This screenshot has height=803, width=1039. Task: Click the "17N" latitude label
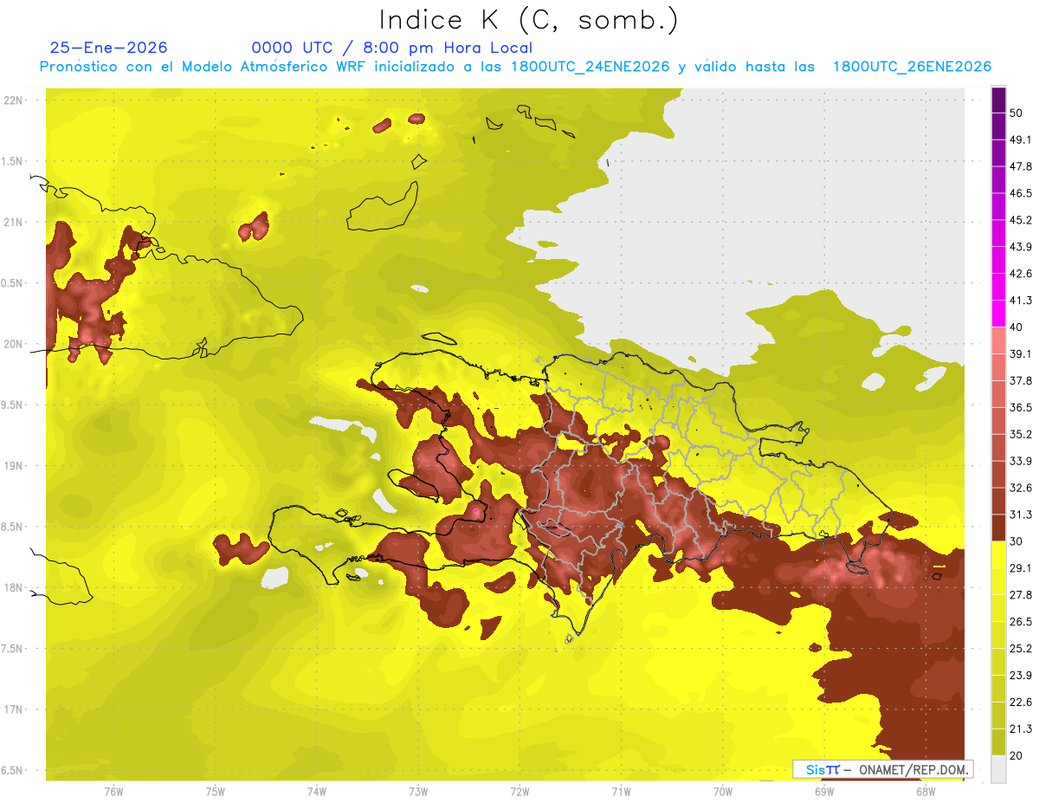[x=14, y=709]
